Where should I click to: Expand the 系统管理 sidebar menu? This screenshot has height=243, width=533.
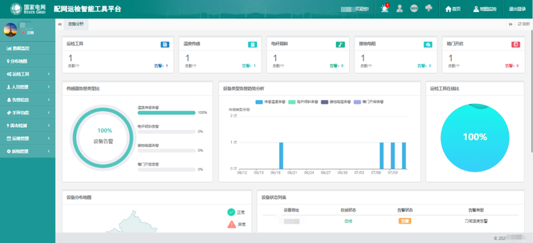click(x=27, y=151)
